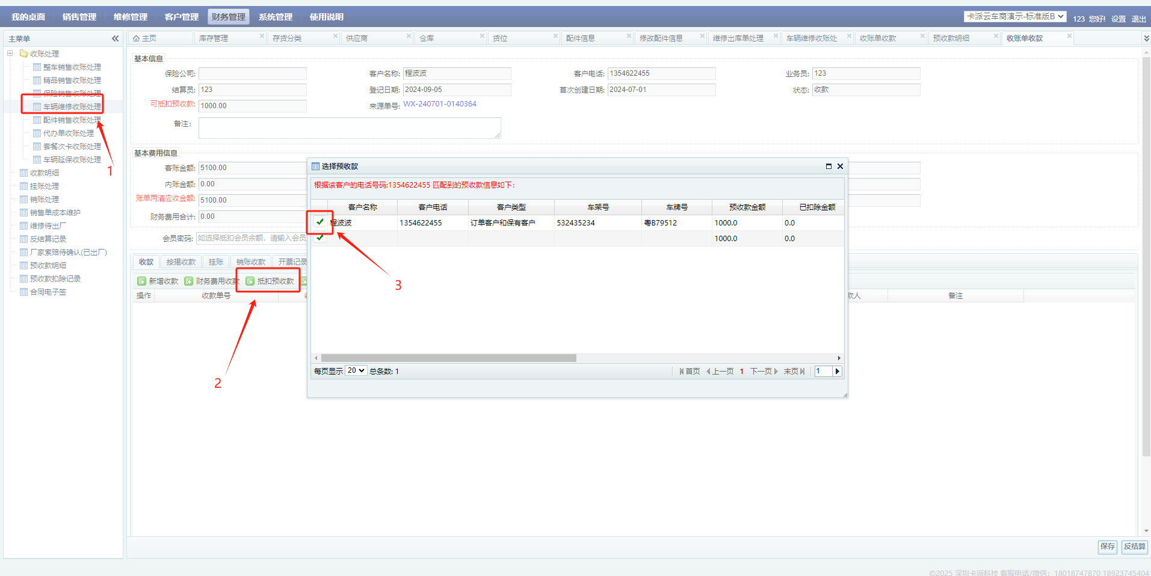Click the 备注 text area
Viewport: 1151px width, 576px height.
[350, 127]
